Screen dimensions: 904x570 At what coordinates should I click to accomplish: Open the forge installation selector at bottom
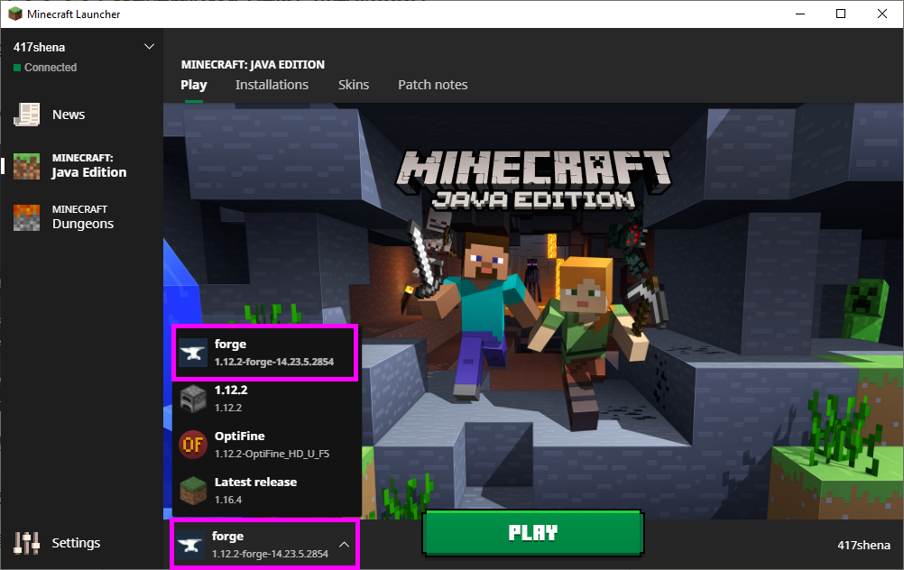pyautogui.click(x=262, y=544)
